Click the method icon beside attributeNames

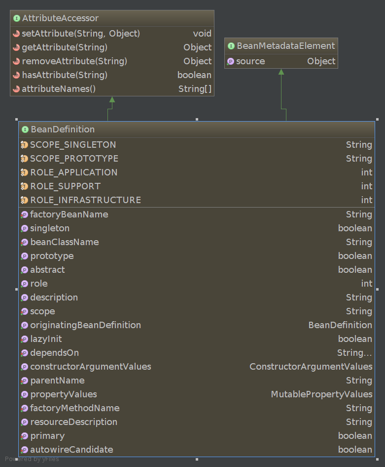coord(16,89)
